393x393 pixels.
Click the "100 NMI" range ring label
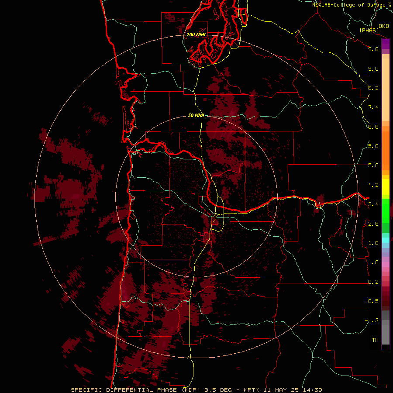196,34
